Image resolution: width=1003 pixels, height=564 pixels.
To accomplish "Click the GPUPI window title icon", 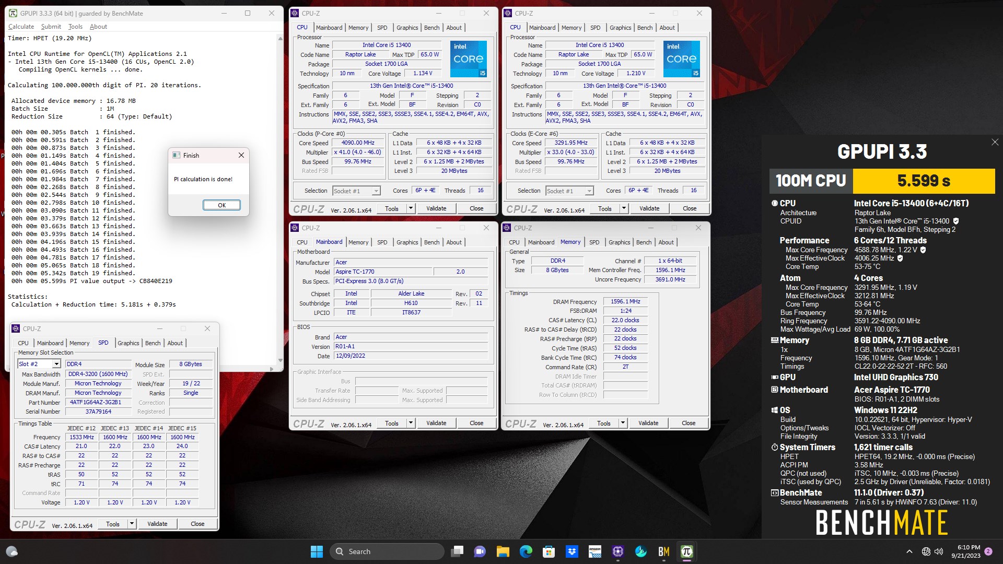I will click(14, 13).
